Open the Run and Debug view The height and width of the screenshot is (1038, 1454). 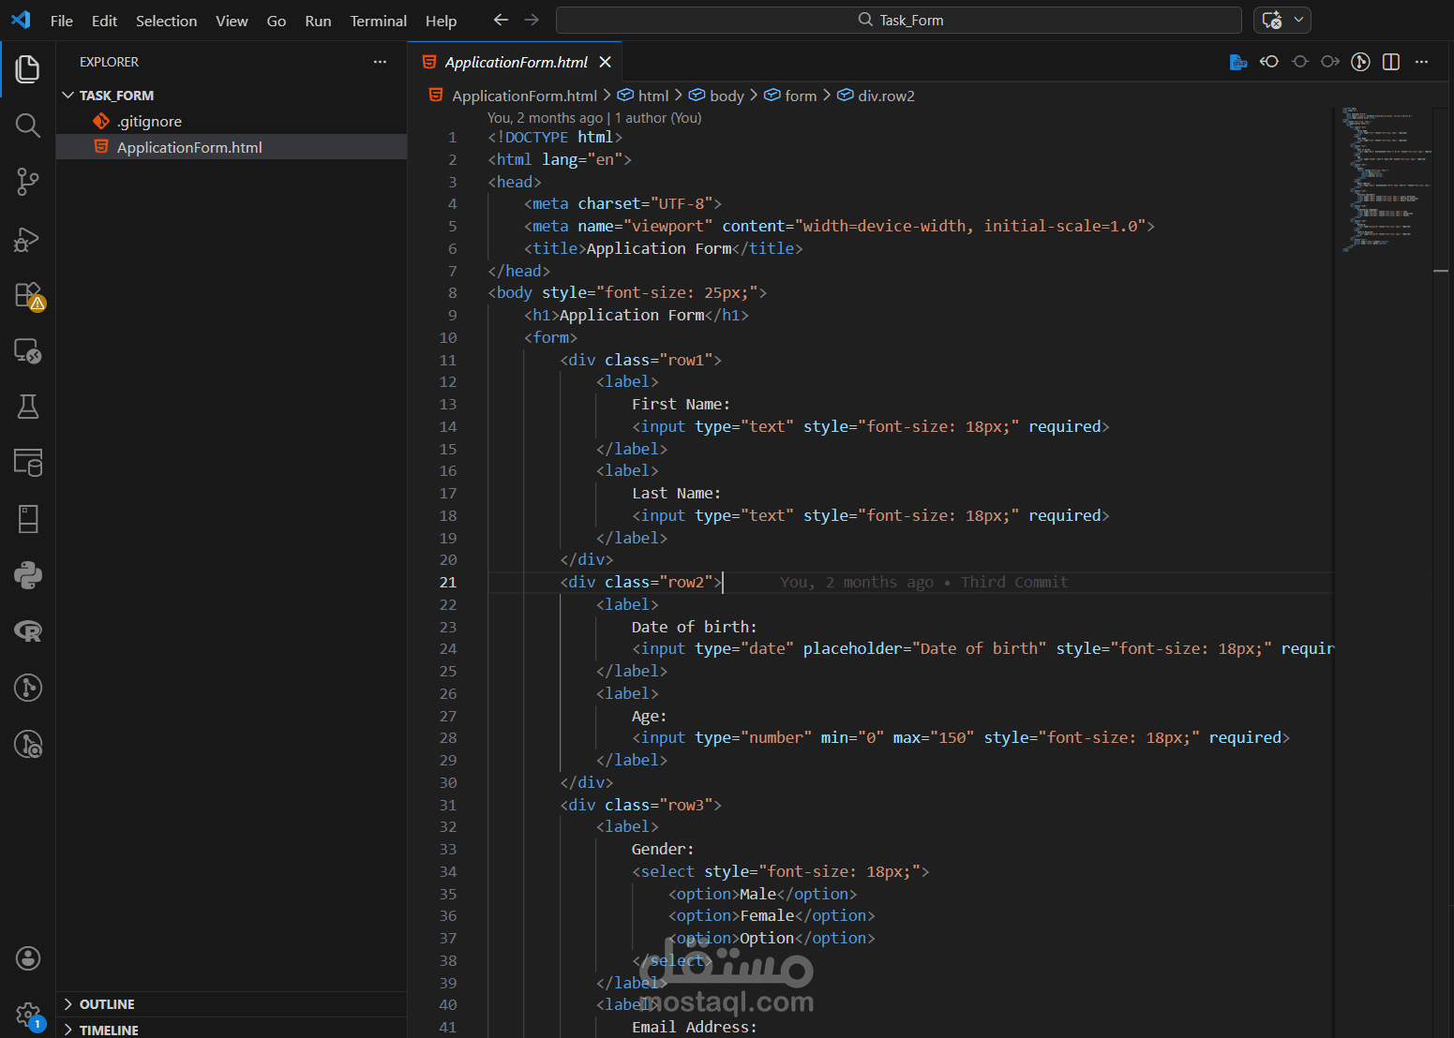[28, 239]
